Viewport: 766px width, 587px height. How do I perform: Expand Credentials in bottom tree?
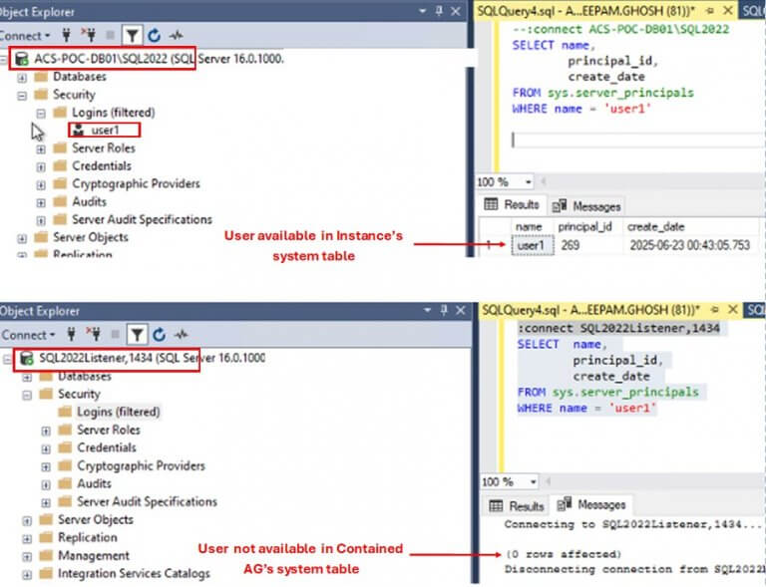46,448
